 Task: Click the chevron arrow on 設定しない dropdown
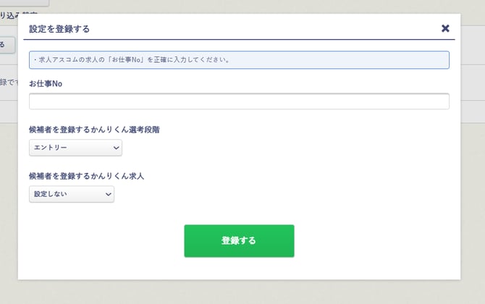click(x=109, y=194)
